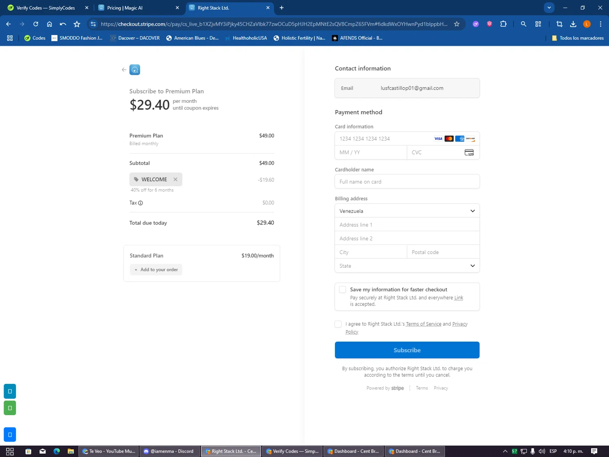Screen dimensions: 609x457
Task: Click the MM / YY expiry field
Action: coord(371,152)
